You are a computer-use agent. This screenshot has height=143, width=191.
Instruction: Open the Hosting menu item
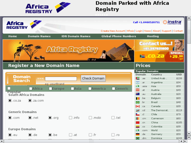(153, 36)
